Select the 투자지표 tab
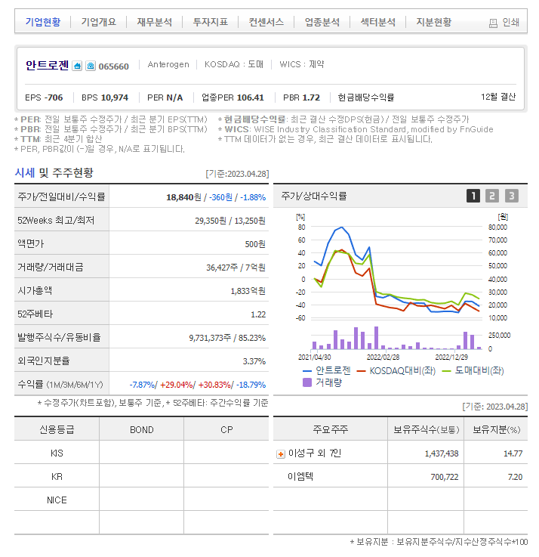Screen dimensions: 539x557 tap(211, 22)
